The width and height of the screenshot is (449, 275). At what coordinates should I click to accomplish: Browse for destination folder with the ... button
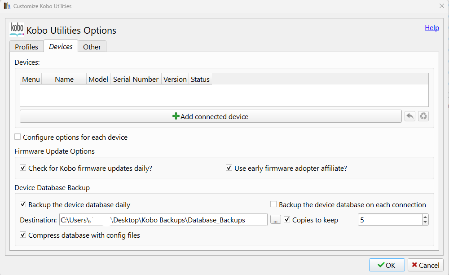click(x=276, y=220)
